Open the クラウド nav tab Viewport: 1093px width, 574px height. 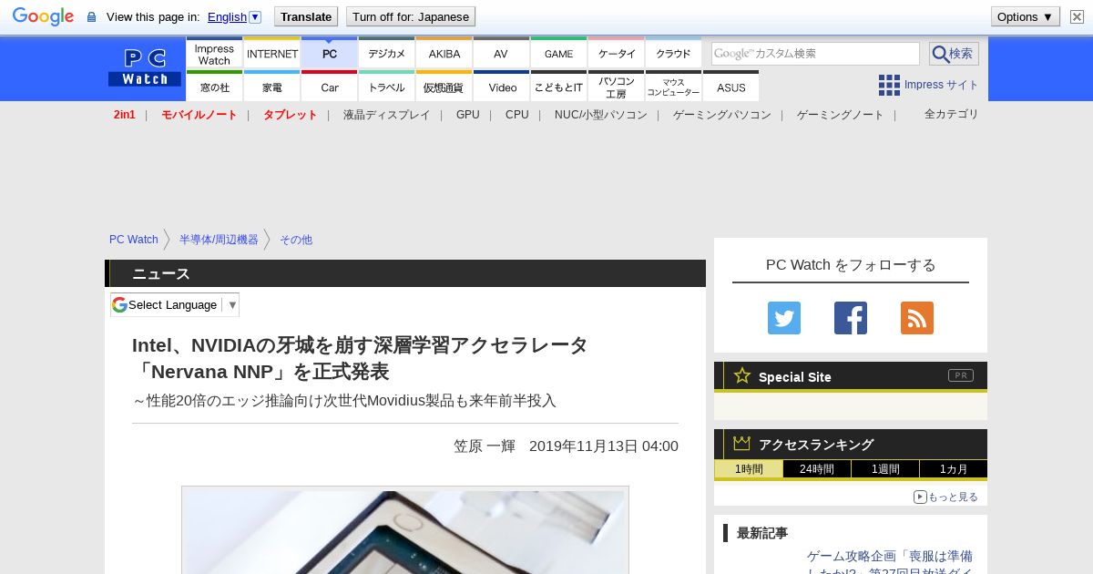pos(674,54)
